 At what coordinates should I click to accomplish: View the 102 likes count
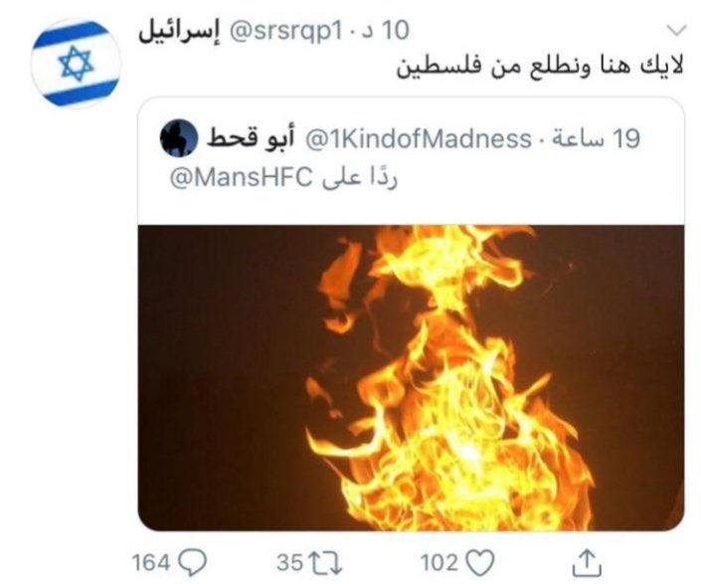point(439,562)
